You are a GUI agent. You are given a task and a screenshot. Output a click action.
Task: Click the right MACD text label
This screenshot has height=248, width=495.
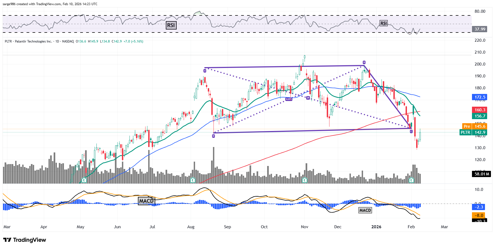[365, 210]
